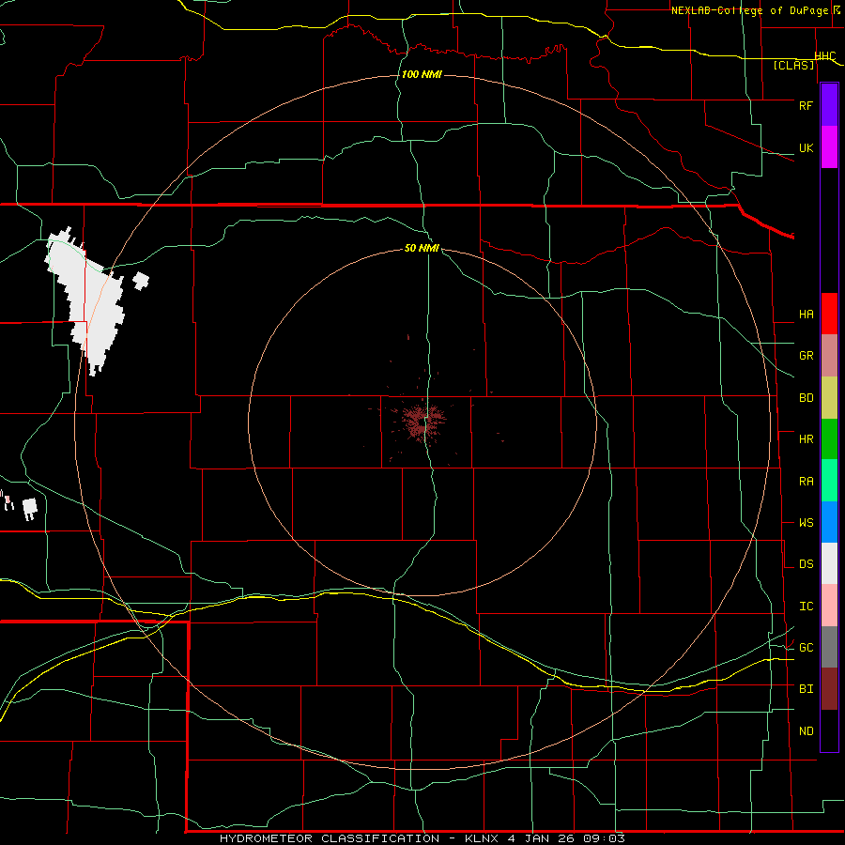Click the red HA legend color swatch
Image resolution: width=845 pixels, height=845 pixels.
829,314
